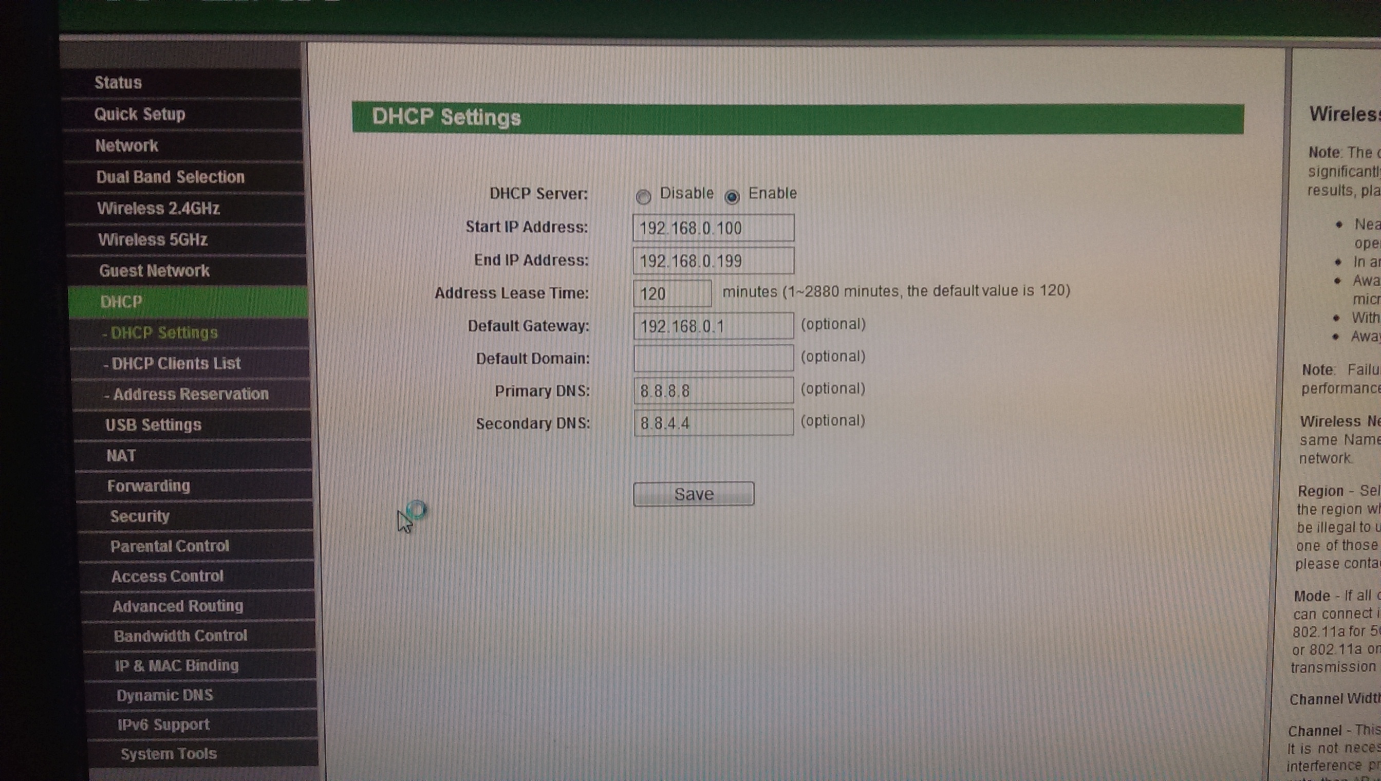Click the Default Gateway label

coord(528,326)
